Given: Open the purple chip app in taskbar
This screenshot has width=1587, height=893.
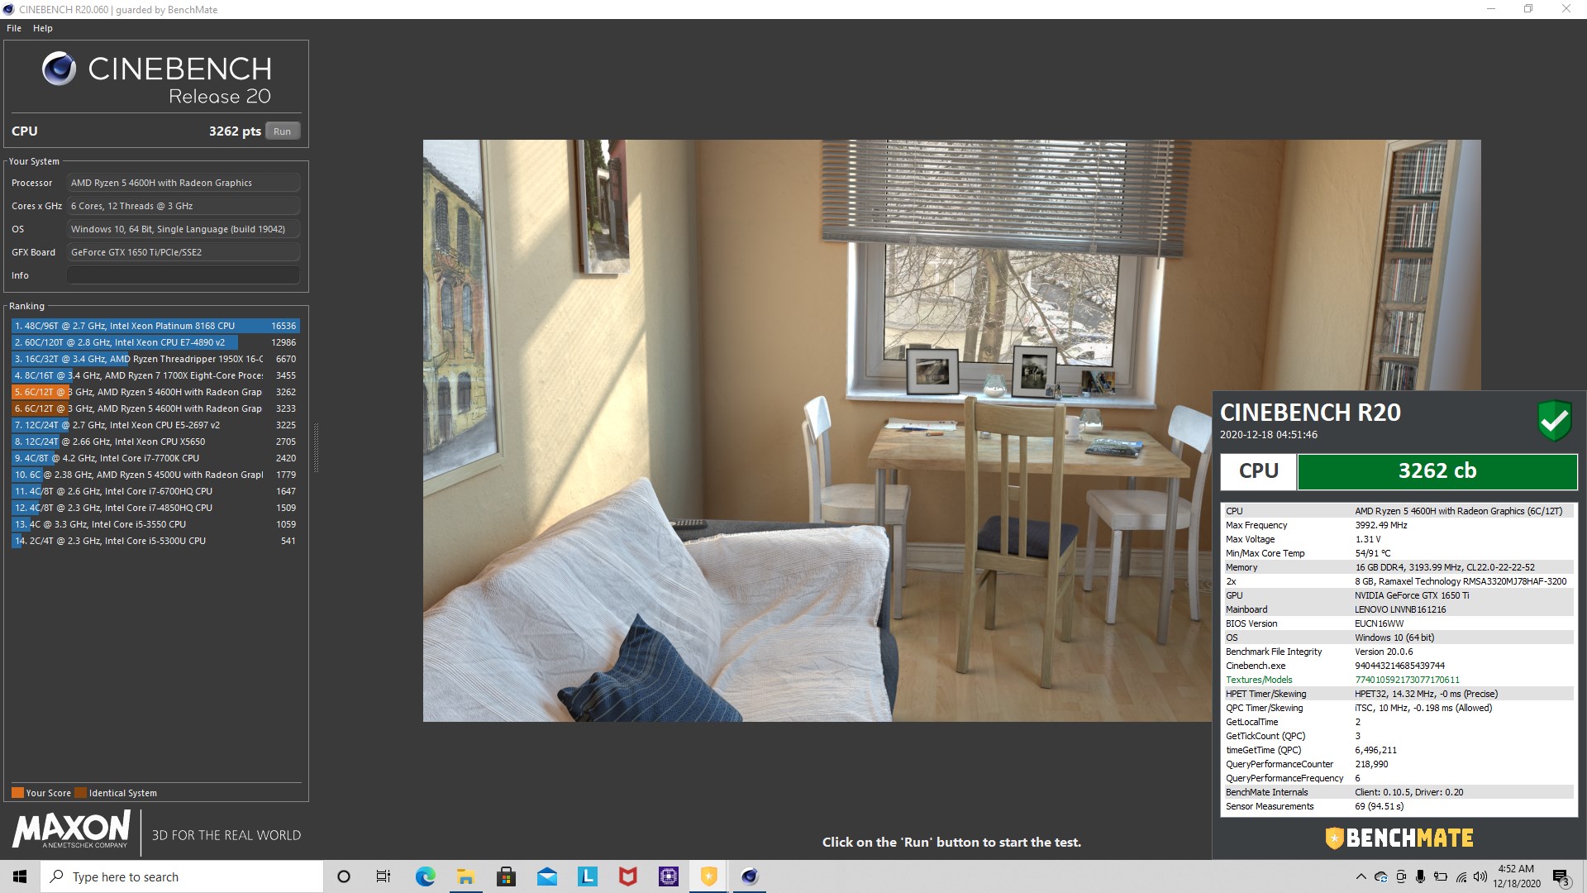Looking at the screenshot, I should pos(668,876).
